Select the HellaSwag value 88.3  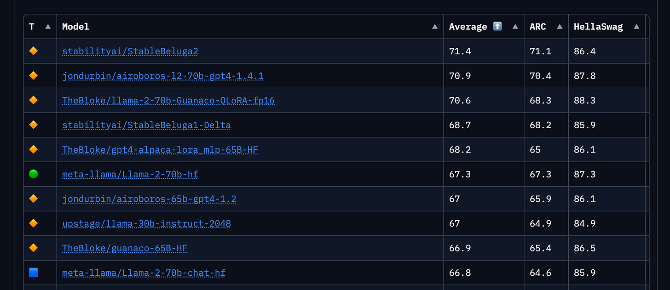(585, 101)
